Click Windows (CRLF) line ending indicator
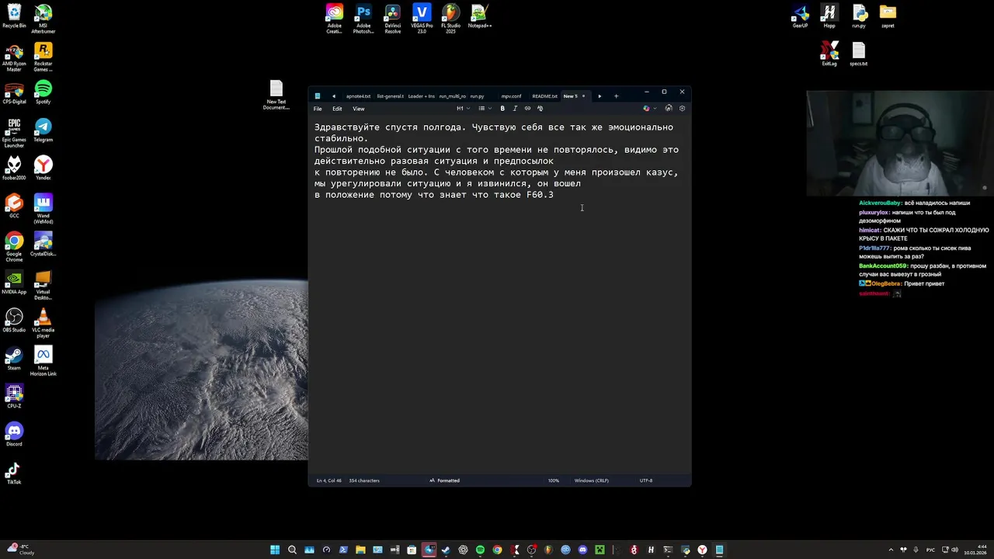 (x=591, y=481)
